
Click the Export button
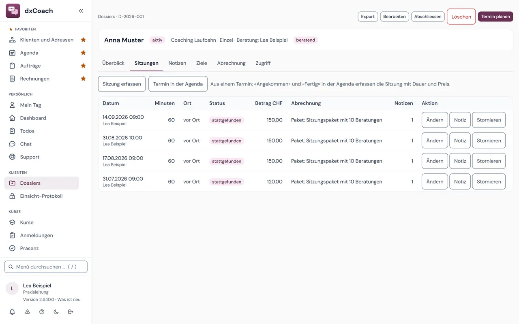368,17
